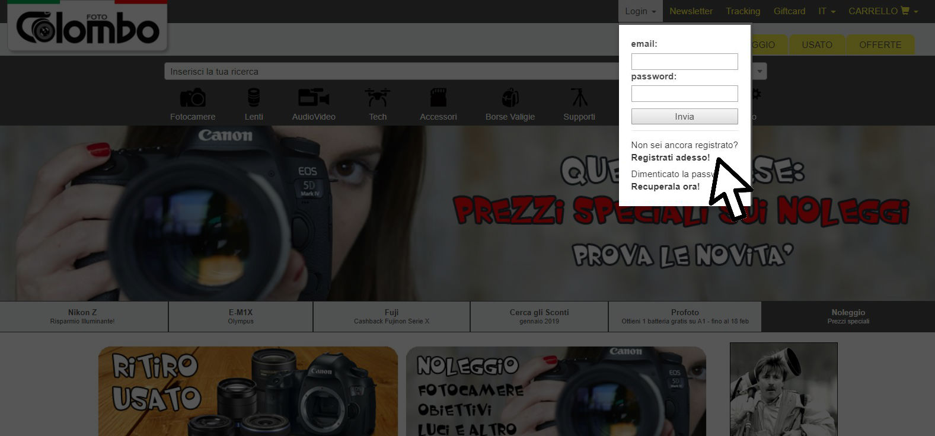This screenshot has height=436, width=935.
Task: Select the Profoto banner tab
Action: pyautogui.click(x=685, y=316)
